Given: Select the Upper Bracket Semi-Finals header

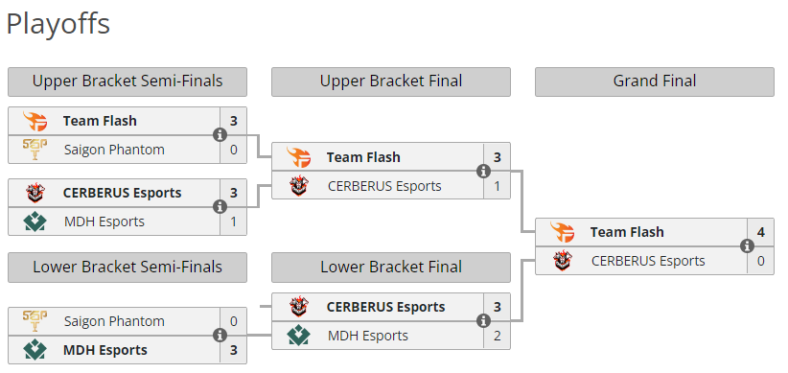Looking at the screenshot, I should point(127,82).
